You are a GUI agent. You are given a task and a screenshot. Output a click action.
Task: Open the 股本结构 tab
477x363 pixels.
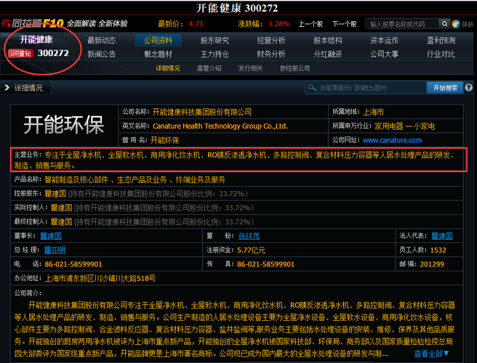tap(328, 41)
